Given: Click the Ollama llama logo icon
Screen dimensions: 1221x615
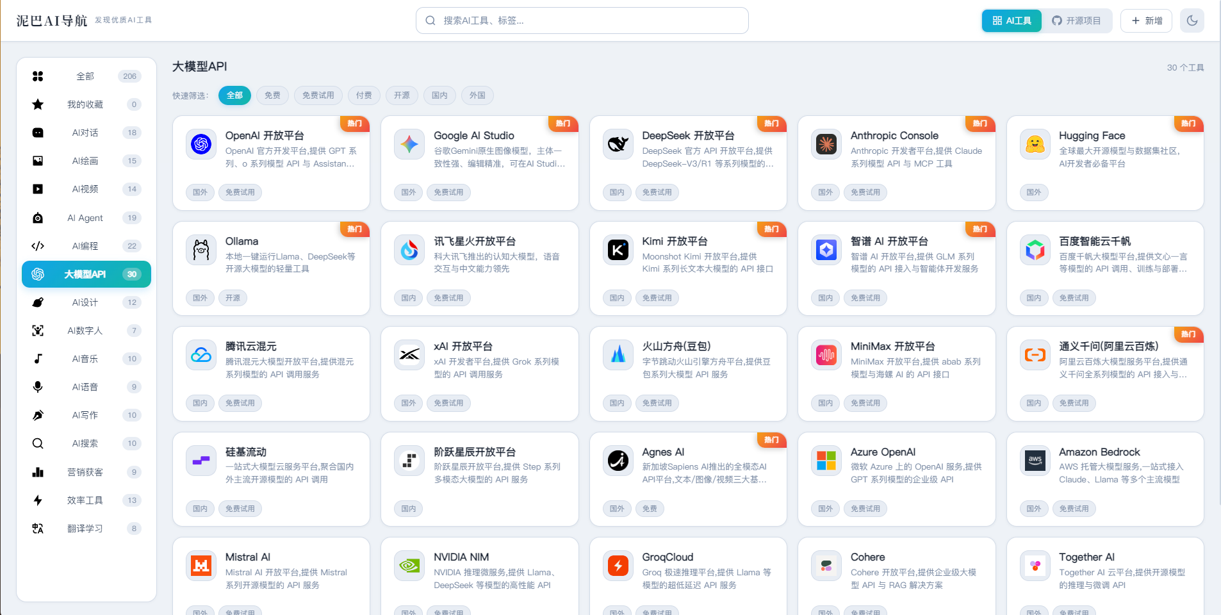Looking at the screenshot, I should pyautogui.click(x=201, y=250).
